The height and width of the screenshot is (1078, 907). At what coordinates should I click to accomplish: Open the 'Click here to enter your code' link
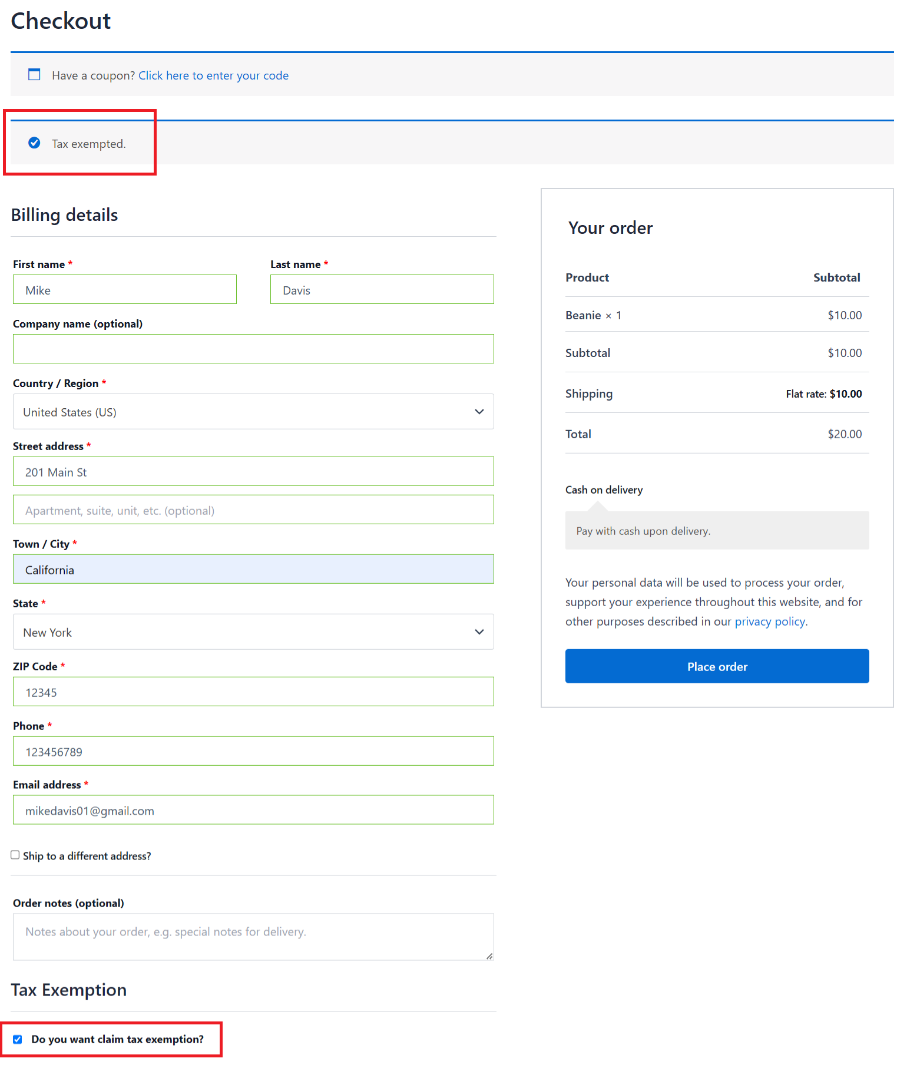pos(213,75)
